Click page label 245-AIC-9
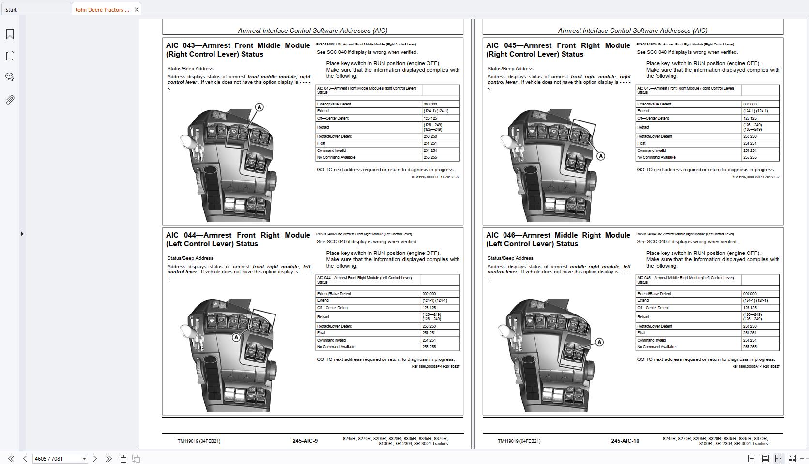Screen dimensions: 809x464 pyautogui.click(x=305, y=441)
